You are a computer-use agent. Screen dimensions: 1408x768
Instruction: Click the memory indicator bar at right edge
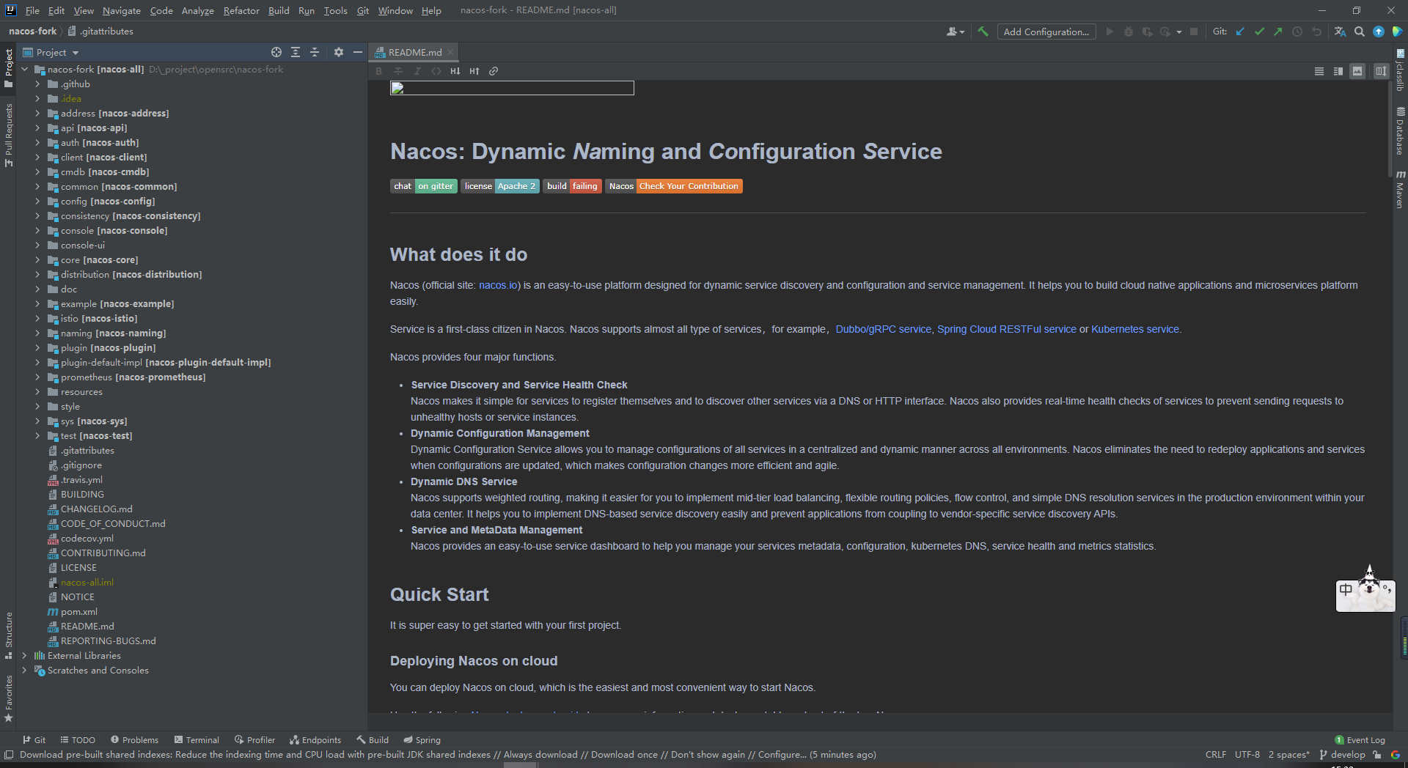1404,638
